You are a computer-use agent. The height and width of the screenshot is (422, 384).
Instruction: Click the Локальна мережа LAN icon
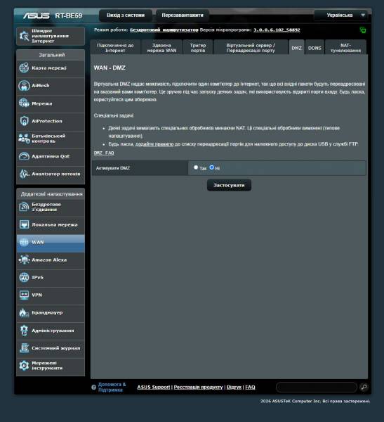[x=24, y=224]
